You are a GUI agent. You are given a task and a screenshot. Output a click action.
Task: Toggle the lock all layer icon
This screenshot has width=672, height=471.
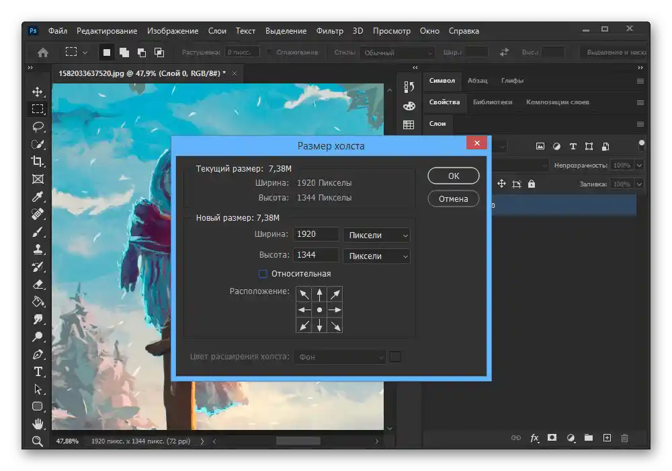pos(532,184)
